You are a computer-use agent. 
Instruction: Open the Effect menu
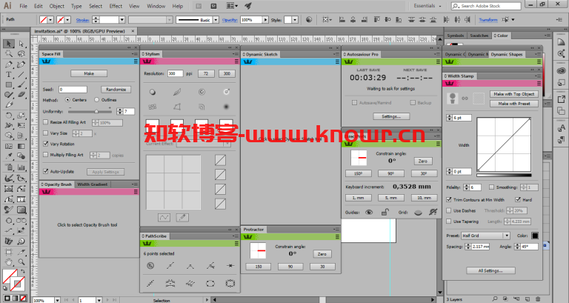pos(116,6)
